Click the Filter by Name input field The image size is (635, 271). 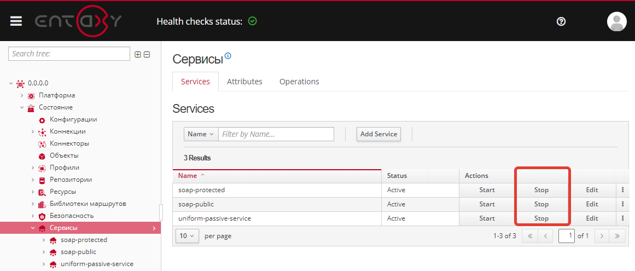276,134
